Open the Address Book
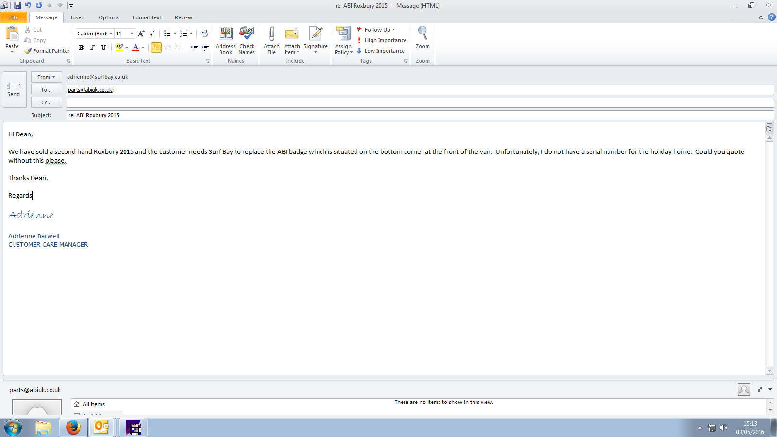The image size is (777, 437). coord(225,41)
